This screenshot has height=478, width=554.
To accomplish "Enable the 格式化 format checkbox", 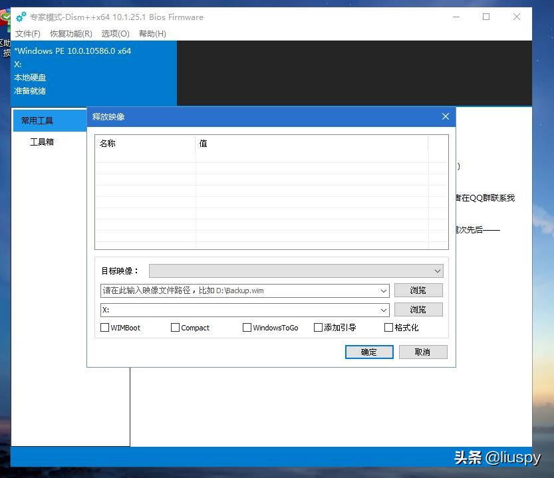I will [388, 327].
